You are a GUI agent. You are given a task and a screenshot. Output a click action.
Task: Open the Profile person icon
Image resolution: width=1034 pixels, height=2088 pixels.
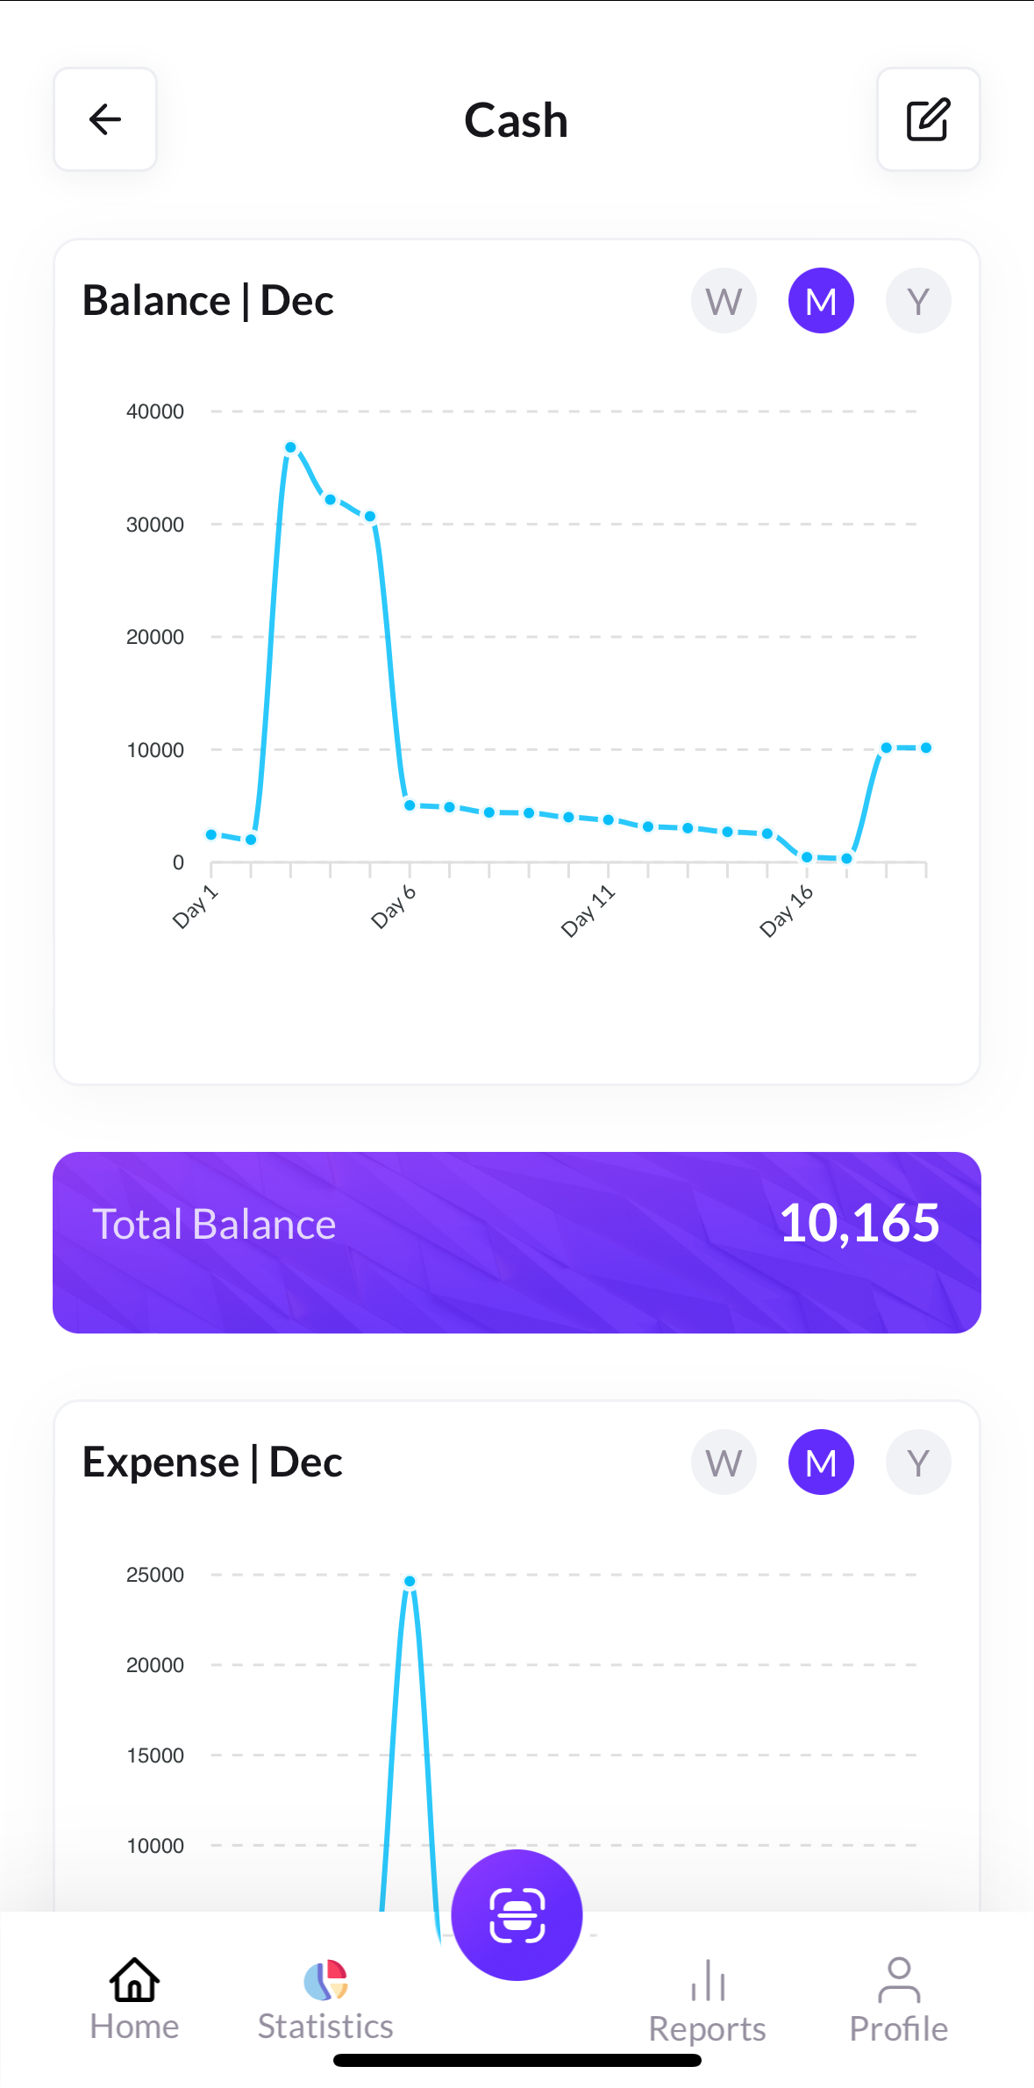898,1980
